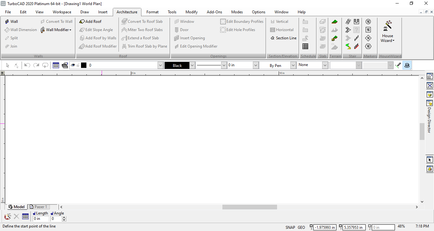
Task: Open the line style dropdown
Action: click(224, 65)
